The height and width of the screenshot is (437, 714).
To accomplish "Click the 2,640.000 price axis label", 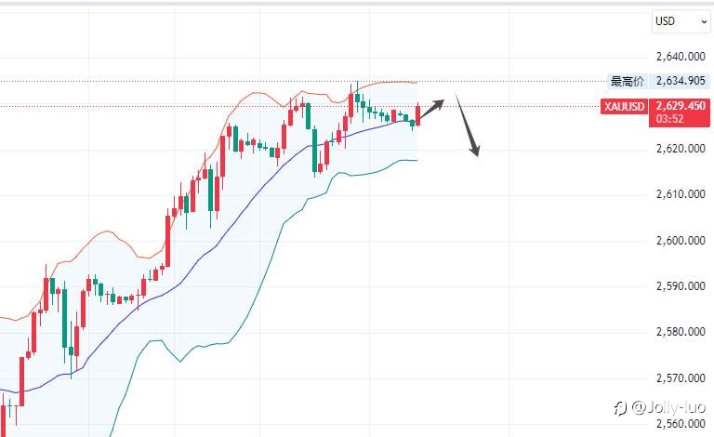I will [x=681, y=57].
